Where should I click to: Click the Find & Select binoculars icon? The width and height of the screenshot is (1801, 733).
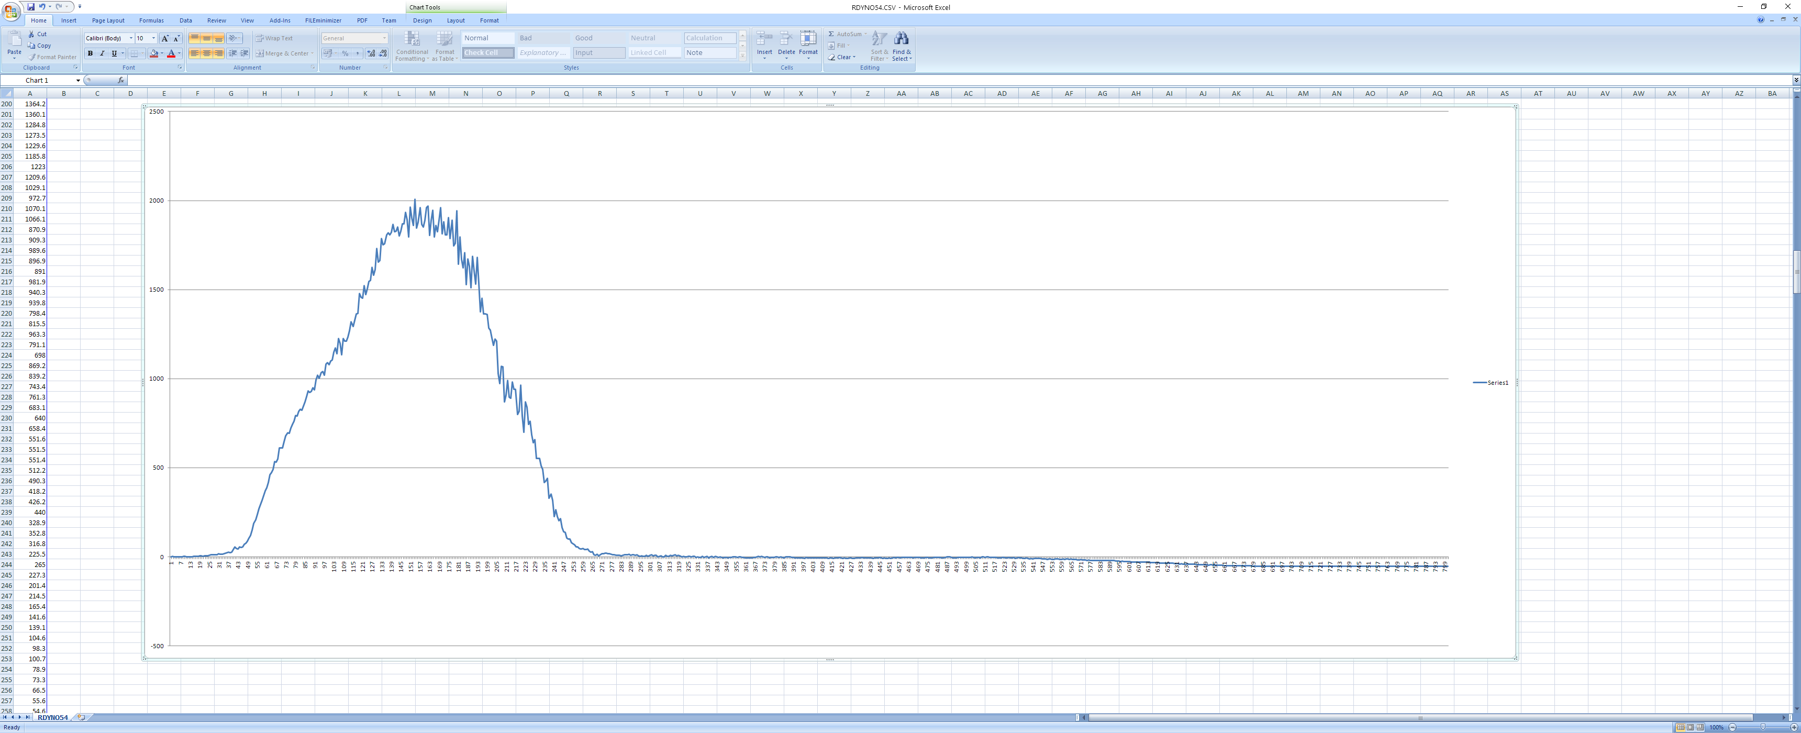pos(901,38)
